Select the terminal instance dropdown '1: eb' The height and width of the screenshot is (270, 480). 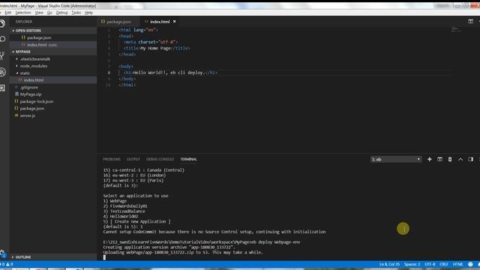pyautogui.click(x=396, y=159)
